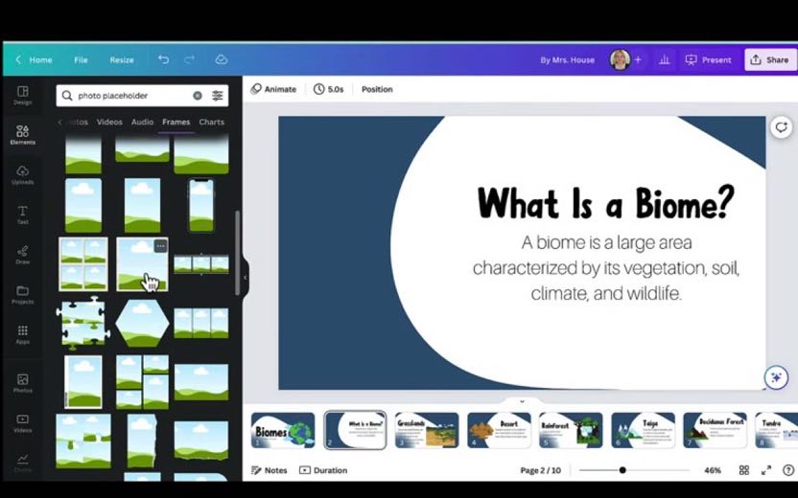Open the Notes panel

coord(270,470)
